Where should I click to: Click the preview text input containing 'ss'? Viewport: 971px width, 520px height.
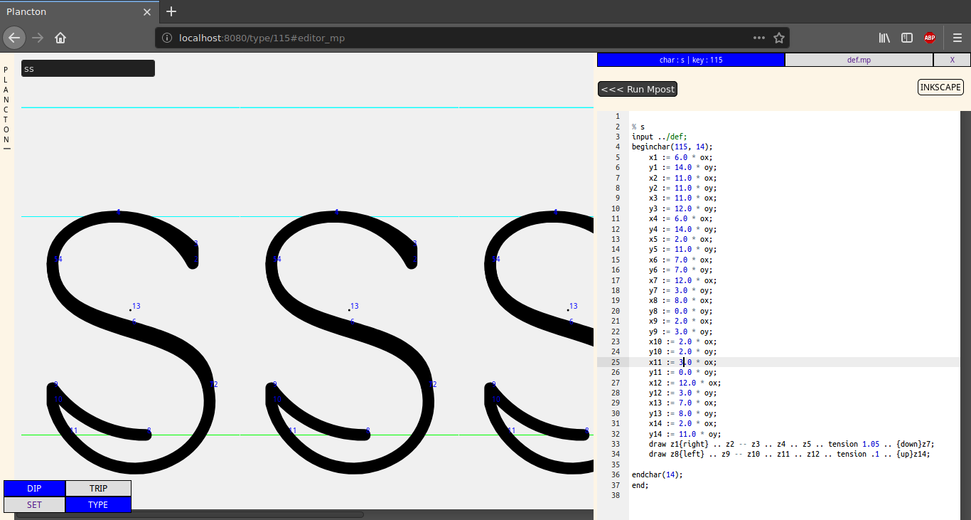[88, 69]
